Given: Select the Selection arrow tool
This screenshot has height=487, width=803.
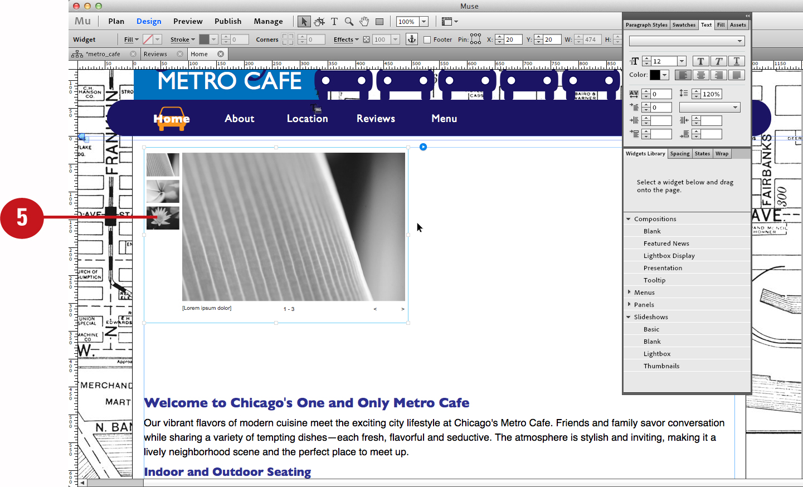Looking at the screenshot, I should pyautogui.click(x=304, y=22).
